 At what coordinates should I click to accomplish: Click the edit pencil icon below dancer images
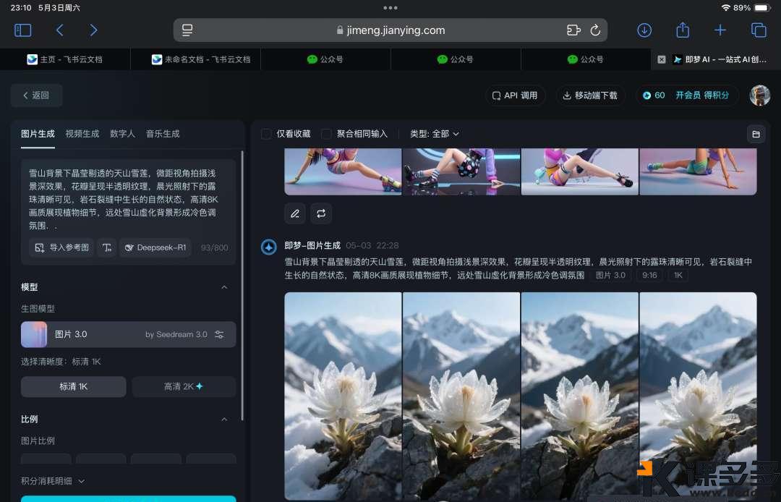(295, 213)
